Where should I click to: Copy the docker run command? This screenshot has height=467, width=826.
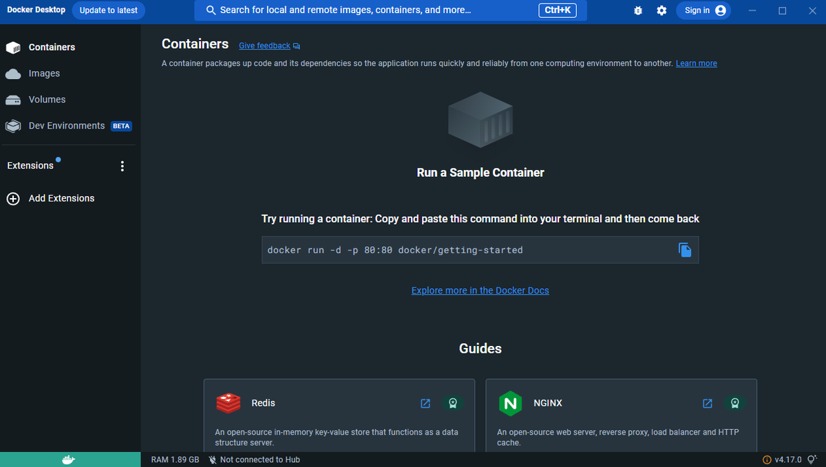pos(685,250)
